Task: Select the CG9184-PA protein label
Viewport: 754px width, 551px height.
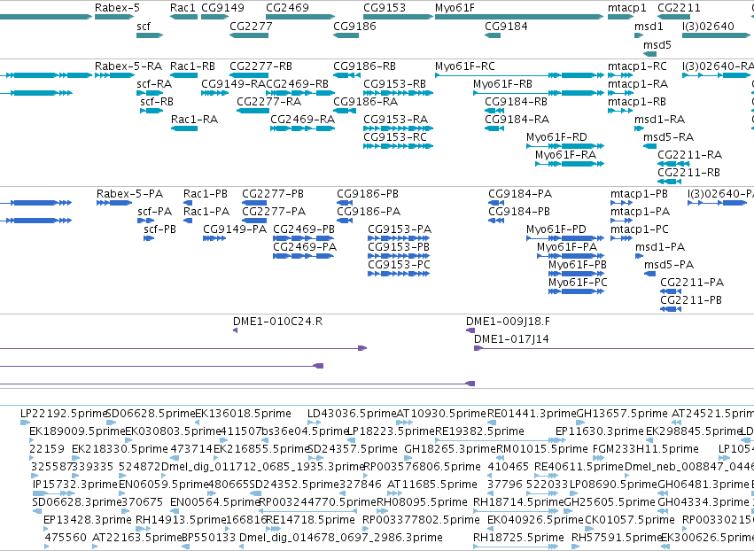Action: coord(520,194)
